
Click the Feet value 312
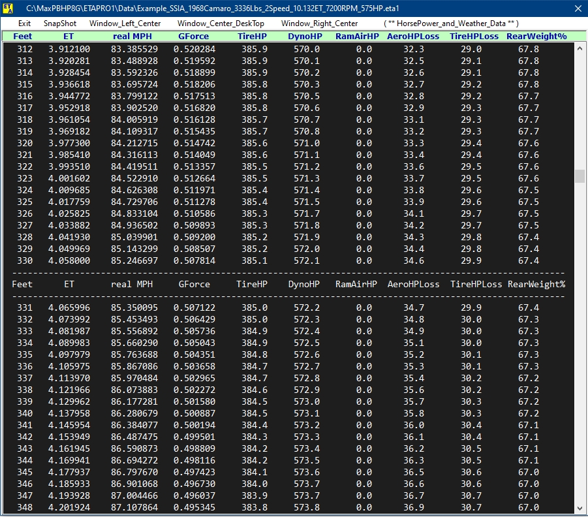[x=25, y=49]
